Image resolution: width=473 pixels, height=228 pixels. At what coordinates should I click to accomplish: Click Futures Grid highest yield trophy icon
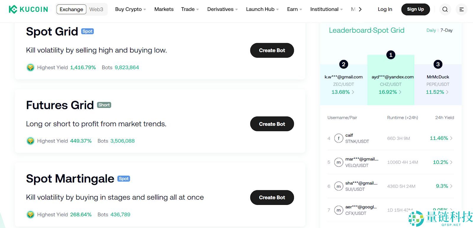click(x=30, y=141)
